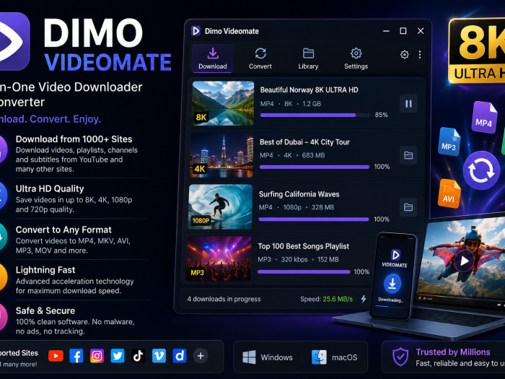Click the shield checkmark trust icon
The height and width of the screenshot is (379, 505).
[x=400, y=357]
